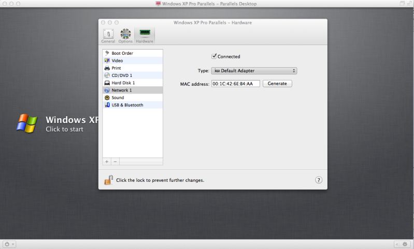The image size is (414, 249).
Task: Open the help question mark button
Action: point(319,180)
